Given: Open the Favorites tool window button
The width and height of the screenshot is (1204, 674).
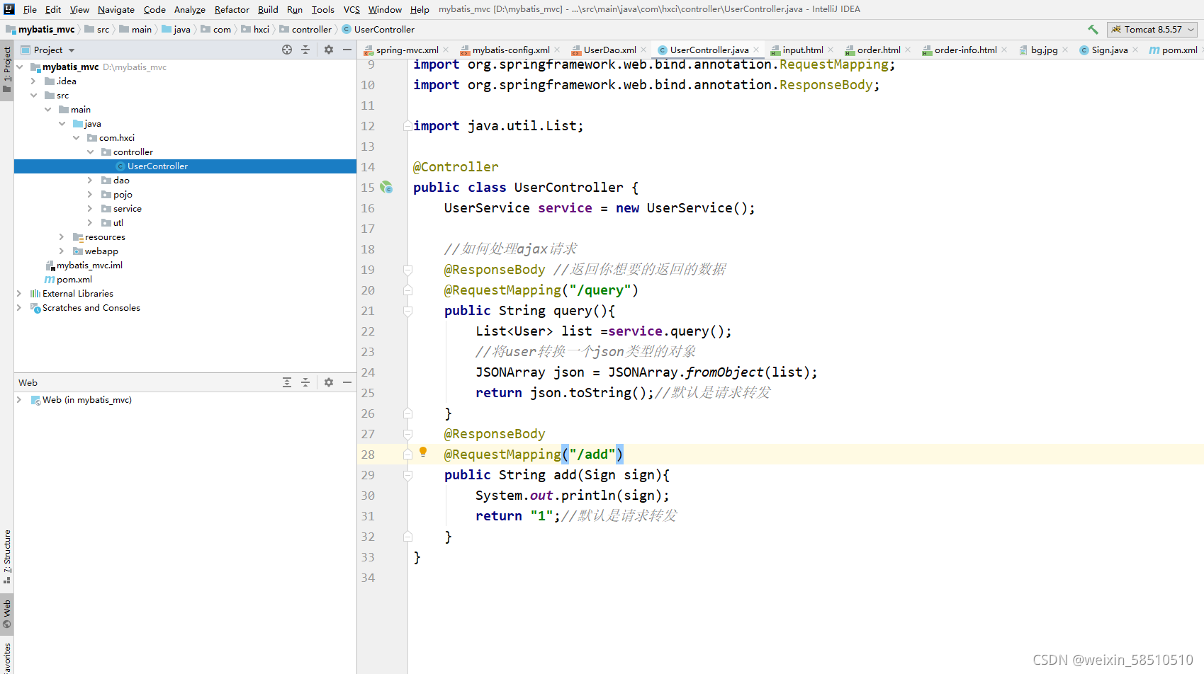Looking at the screenshot, I should point(7,657).
